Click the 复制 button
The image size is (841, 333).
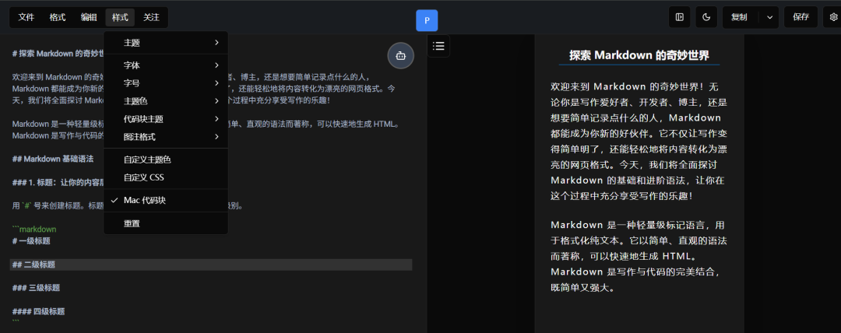739,17
